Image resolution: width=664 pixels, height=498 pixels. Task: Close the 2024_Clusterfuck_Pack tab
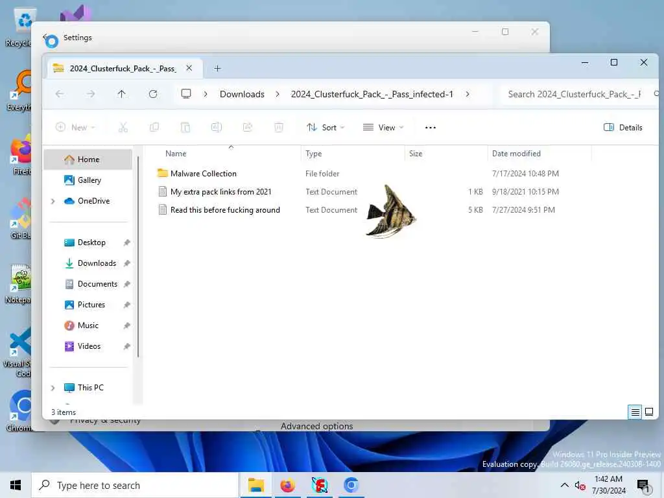point(189,68)
